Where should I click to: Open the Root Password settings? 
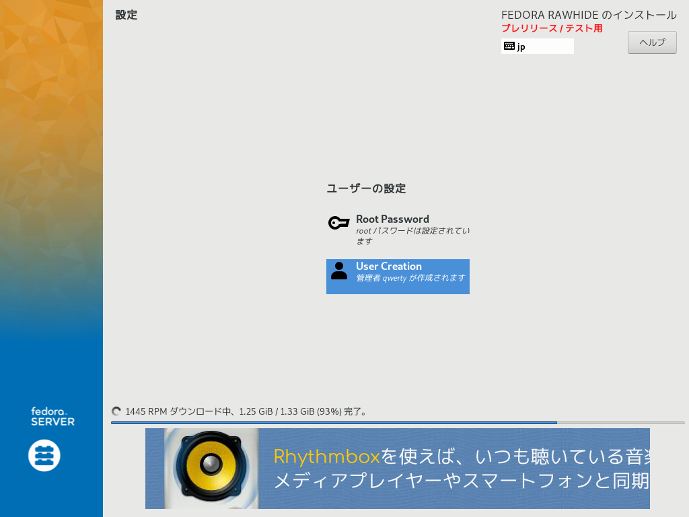[399, 230]
